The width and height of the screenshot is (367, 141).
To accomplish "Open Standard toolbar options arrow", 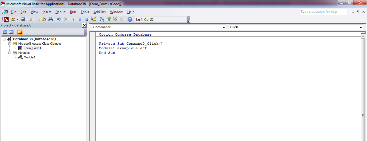I will [189, 20].
